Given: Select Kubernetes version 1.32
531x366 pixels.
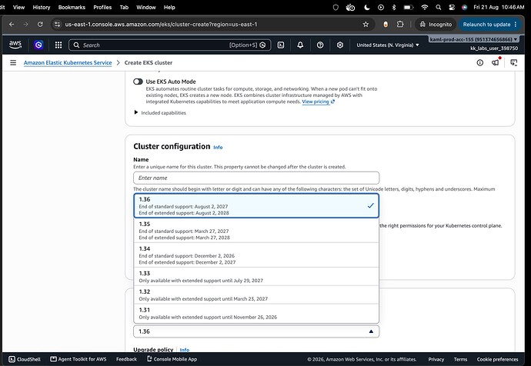Looking at the screenshot, I should click(x=256, y=295).
